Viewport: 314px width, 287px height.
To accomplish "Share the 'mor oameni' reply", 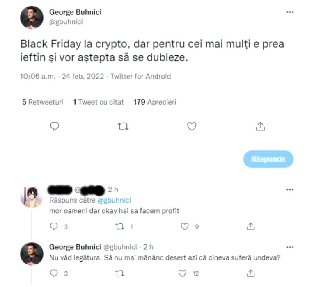I will 250,226.
